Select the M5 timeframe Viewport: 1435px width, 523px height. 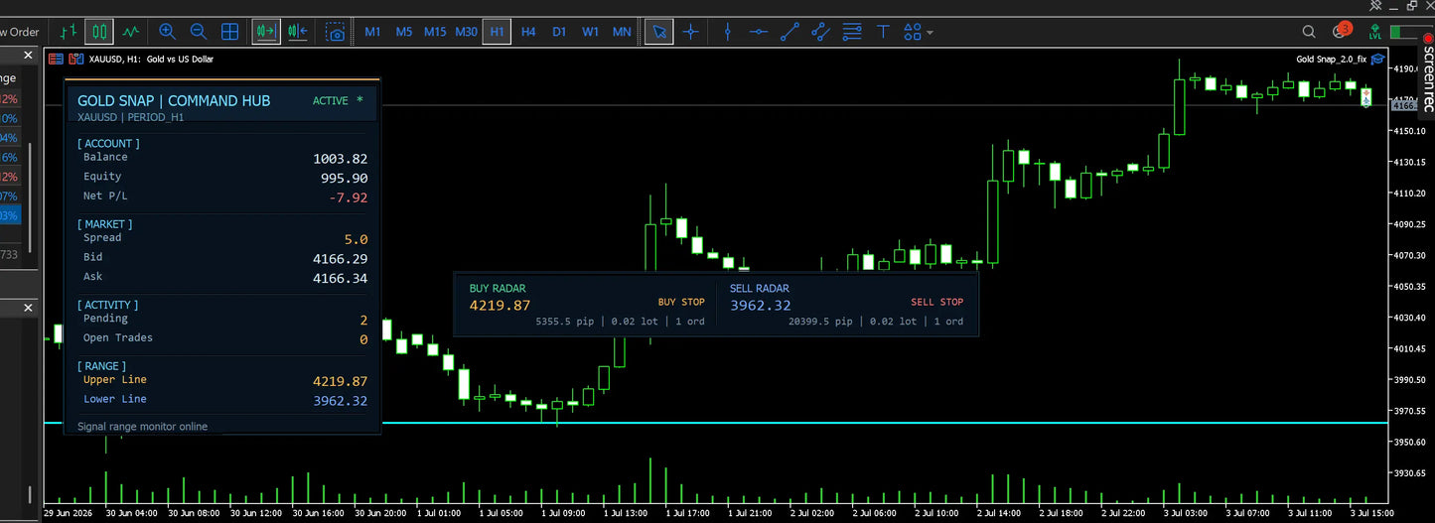point(404,32)
